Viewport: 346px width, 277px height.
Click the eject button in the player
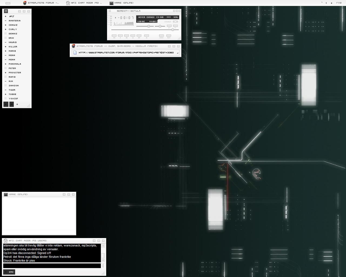pyautogui.click(x=147, y=35)
